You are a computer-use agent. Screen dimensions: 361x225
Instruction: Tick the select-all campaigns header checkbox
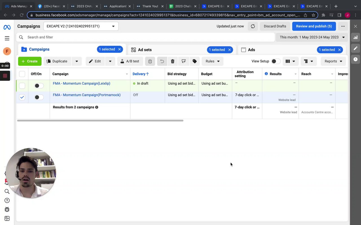click(x=22, y=74)
